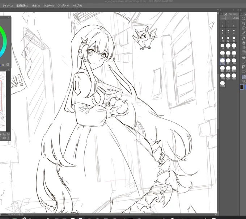The width and height of the screenshot is (246, 219).
Task: Click the Navigator fit-to-screen icon
Action: click(8, 134)
